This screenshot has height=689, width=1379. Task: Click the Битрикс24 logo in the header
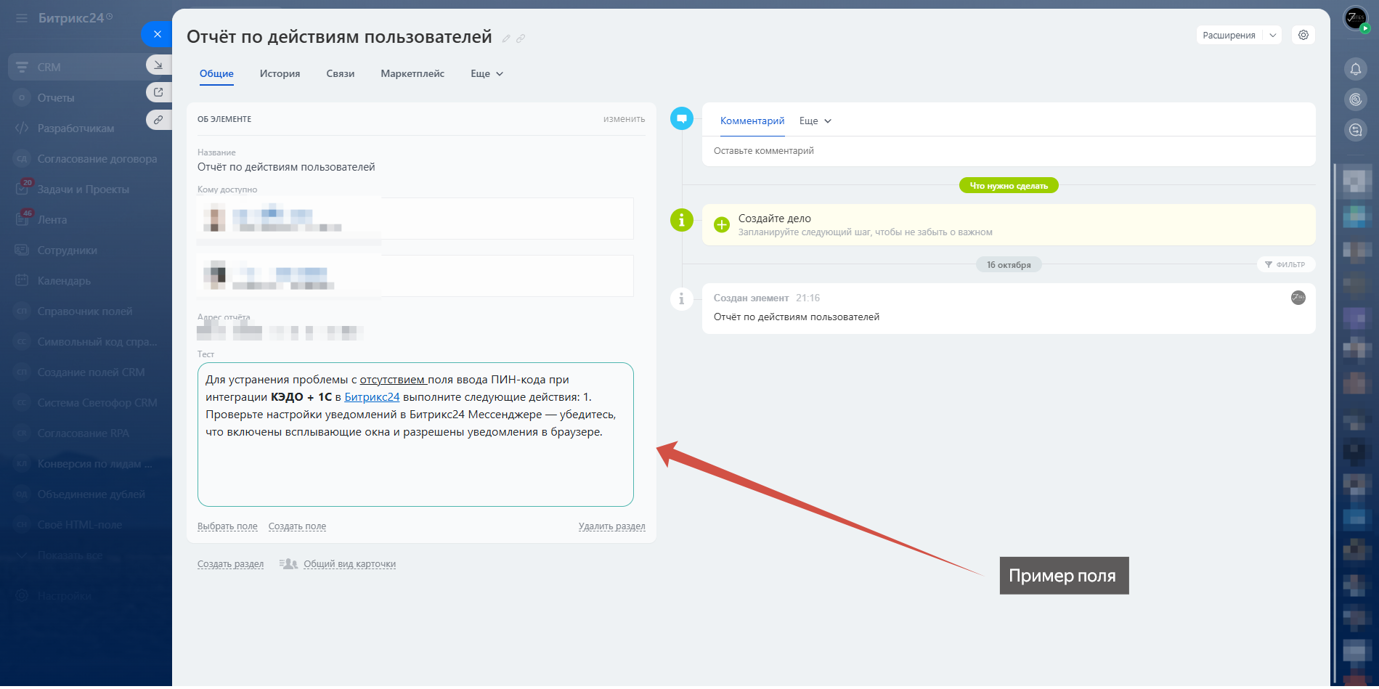pos(75,18)
